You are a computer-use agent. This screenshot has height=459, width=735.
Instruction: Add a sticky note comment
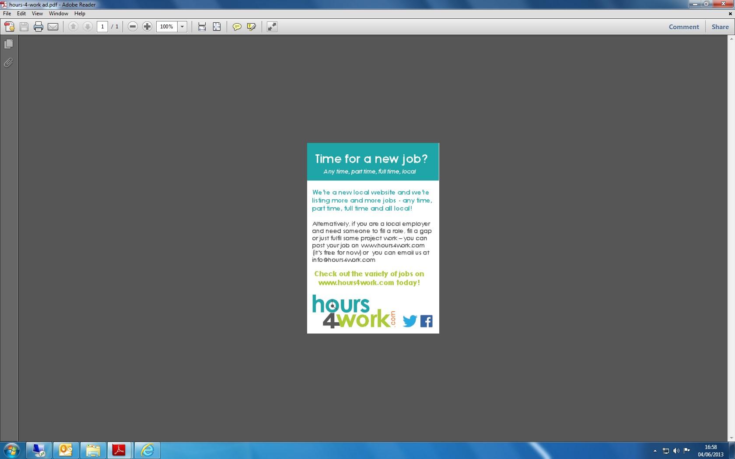(237, 27)
